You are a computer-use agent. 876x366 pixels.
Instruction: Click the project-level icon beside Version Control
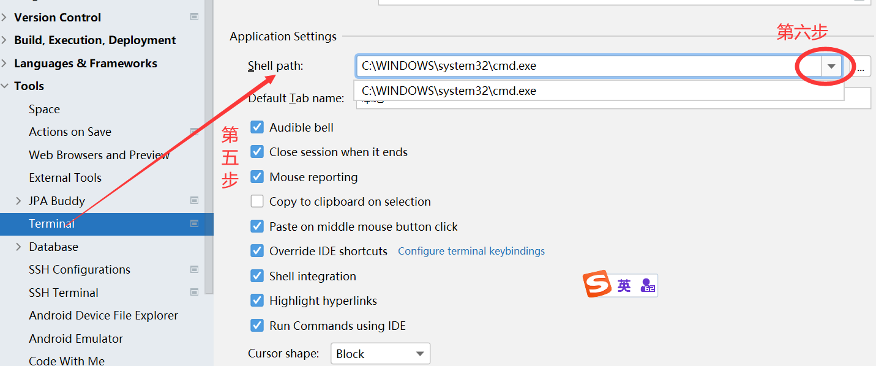coord(195,17)
